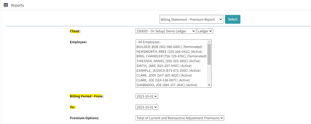Click employee list scroll up arrow

pyautogui.click(x=209, y=42)
